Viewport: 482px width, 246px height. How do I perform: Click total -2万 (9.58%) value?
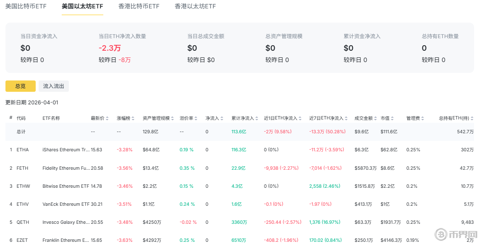(278, 132)
